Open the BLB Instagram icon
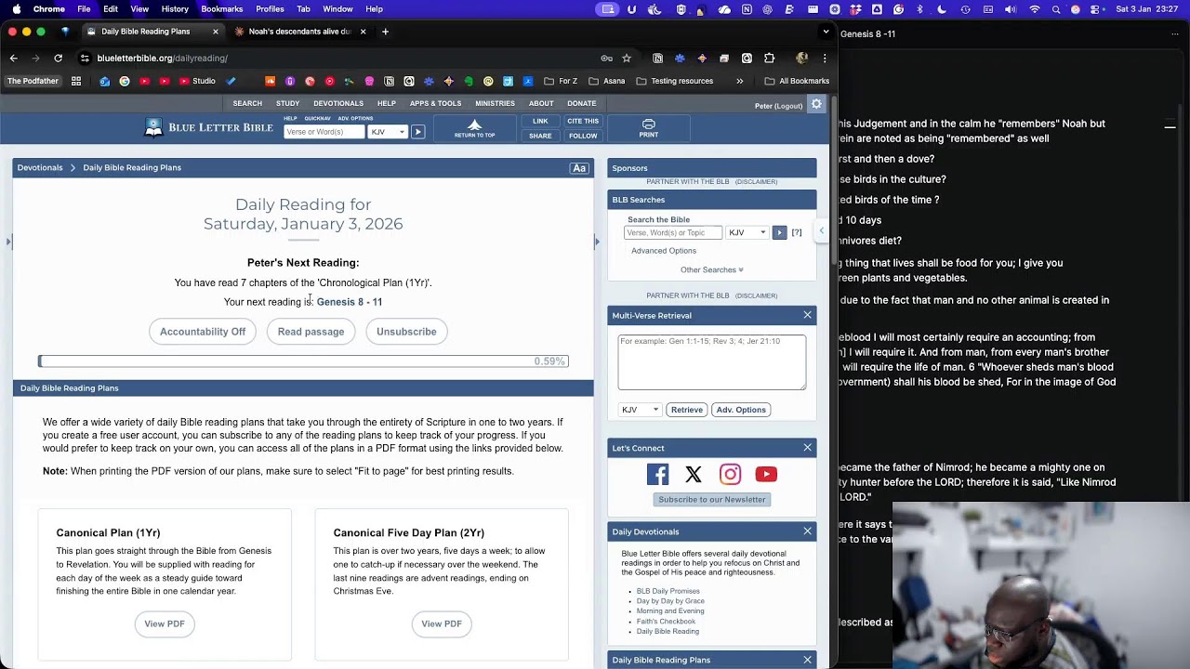This screenshot has width=1190, height=669. (730, 475)
